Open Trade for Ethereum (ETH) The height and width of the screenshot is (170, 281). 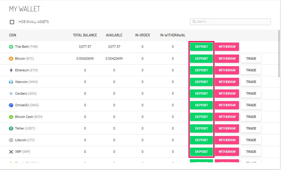(x=251, y=70)
